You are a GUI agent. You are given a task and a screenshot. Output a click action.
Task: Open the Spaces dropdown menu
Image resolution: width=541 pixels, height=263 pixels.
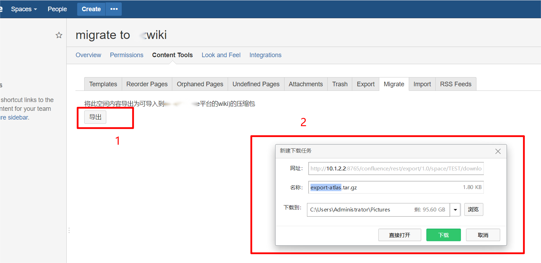(24, 9)
